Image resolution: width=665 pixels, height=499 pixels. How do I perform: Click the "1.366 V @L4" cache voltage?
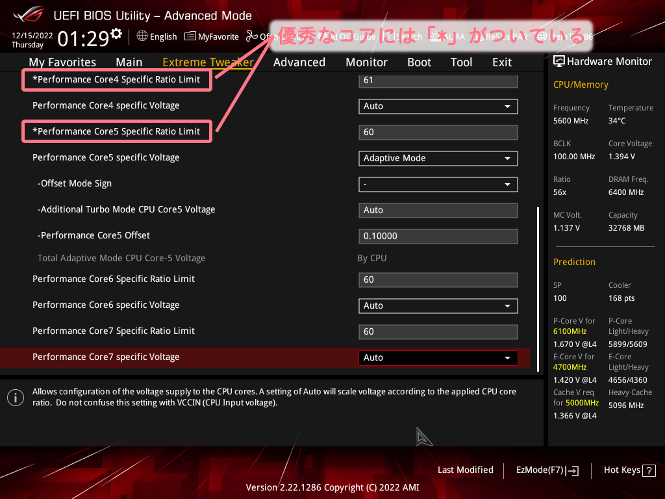click(575, 415)
